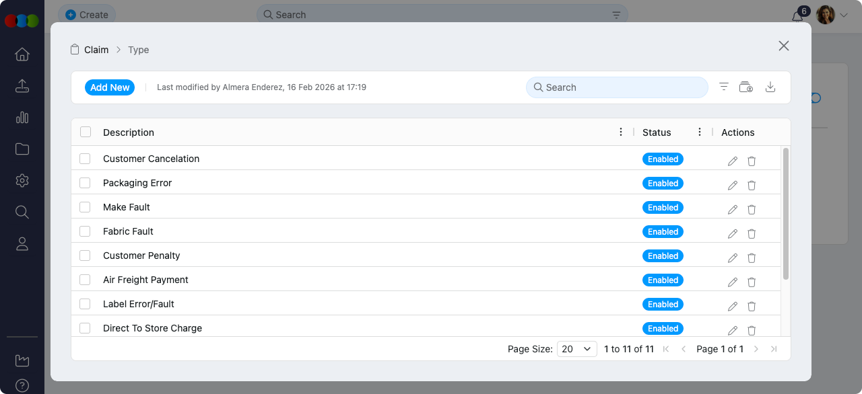Click Enabled badge for Direct To Store Charge
Image resolution: width=862 pixels, height=394 pixels.
click(663, 329)
